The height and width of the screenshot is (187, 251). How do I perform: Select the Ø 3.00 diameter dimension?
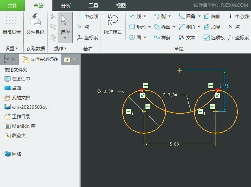105,91
